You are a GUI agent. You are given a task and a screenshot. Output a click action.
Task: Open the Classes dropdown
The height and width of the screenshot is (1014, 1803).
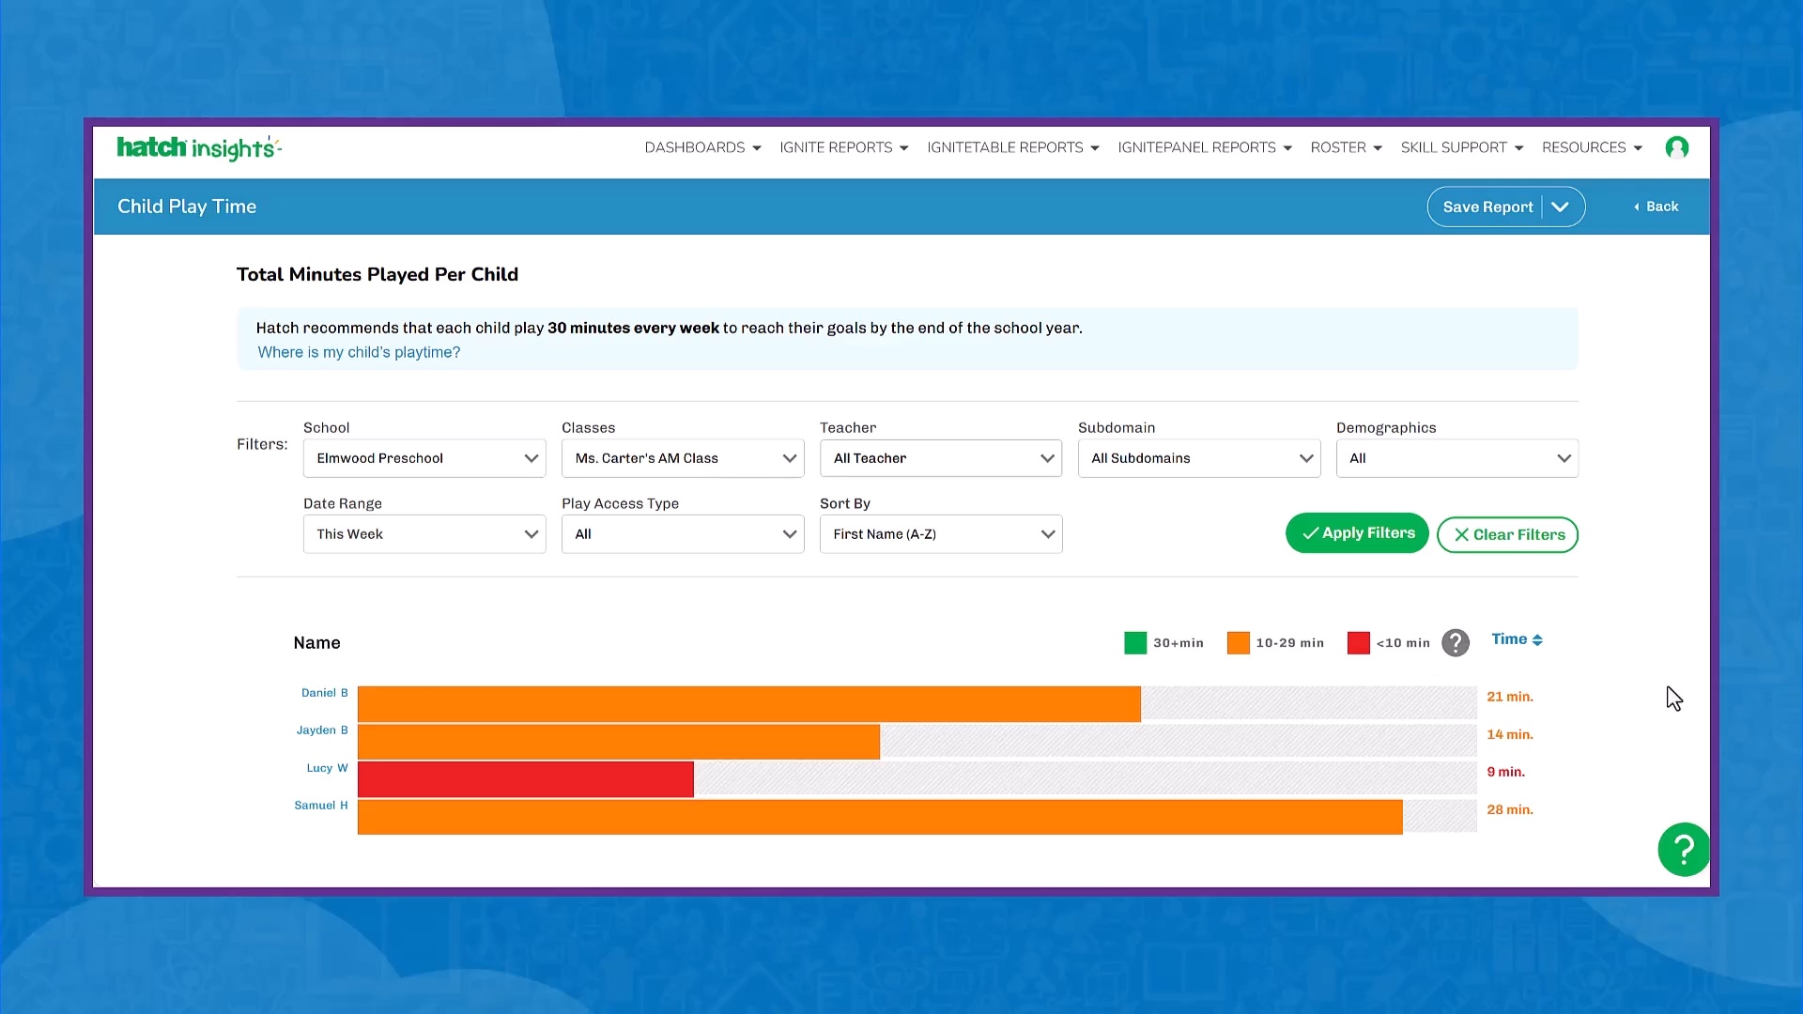683,458
